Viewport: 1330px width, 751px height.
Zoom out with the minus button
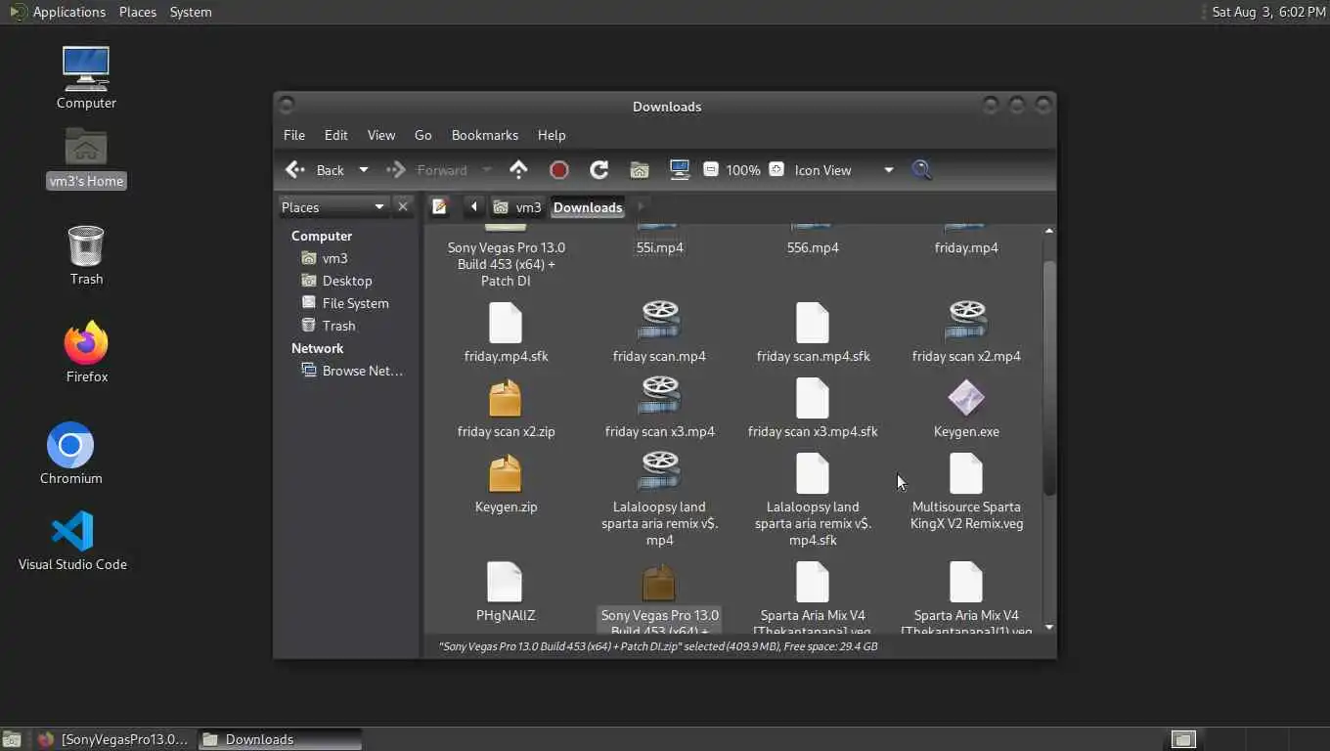click(711, 170)
